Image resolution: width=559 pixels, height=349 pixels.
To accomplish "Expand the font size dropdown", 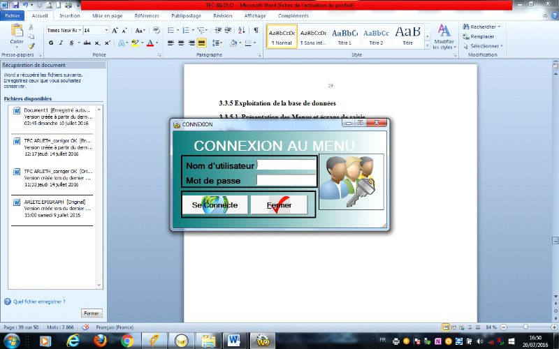I will [x=106, y=30].
